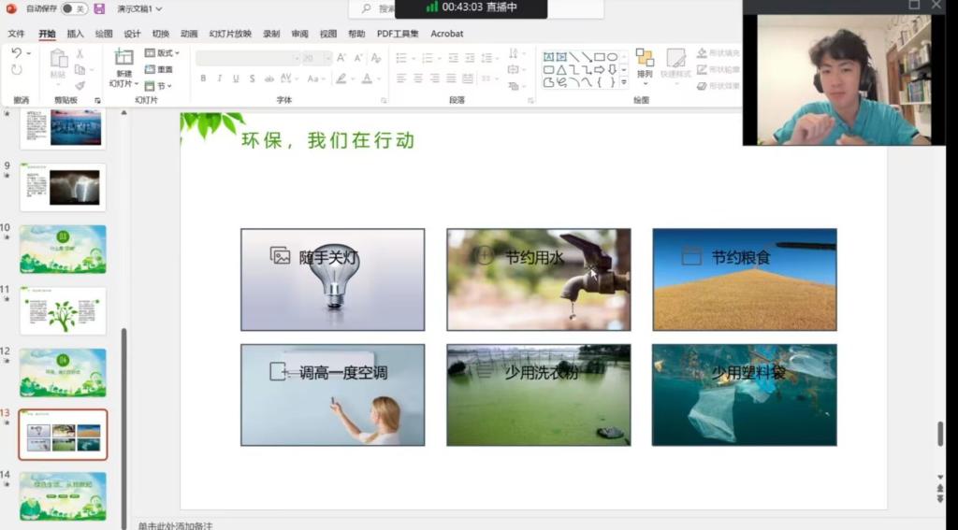Viewport: 958px width, 530px height.
Task: Select the Oval shape in gallery
Action: coord(612,57)
